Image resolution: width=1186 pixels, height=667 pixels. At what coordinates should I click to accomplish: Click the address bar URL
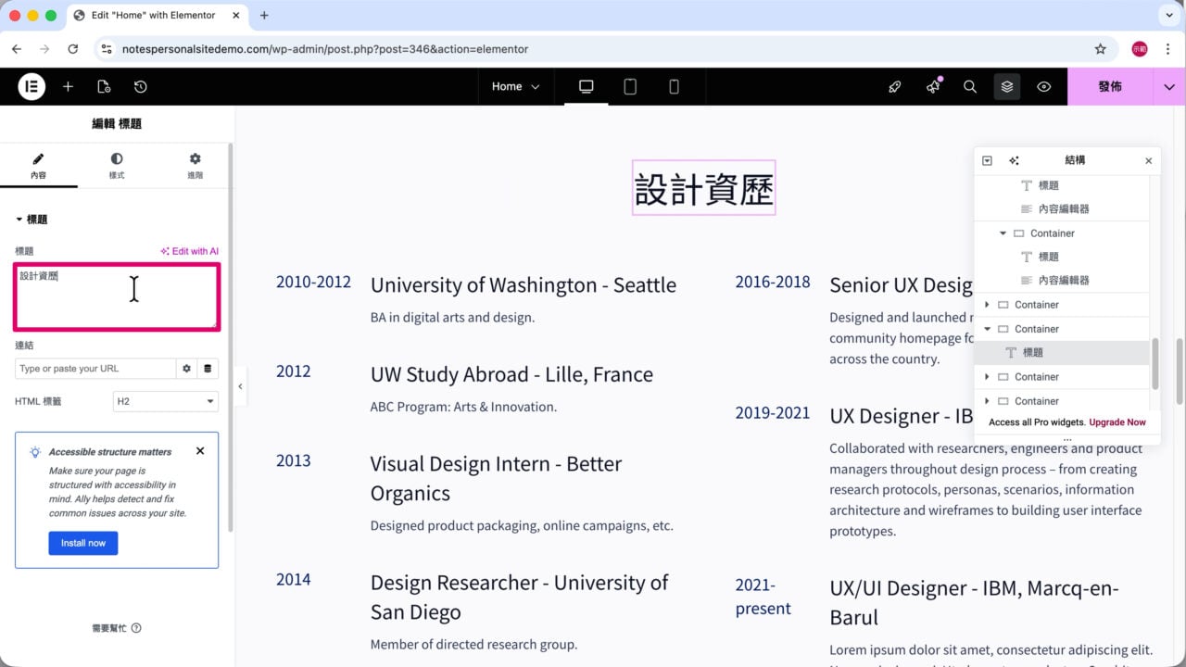tap(325, 49)
